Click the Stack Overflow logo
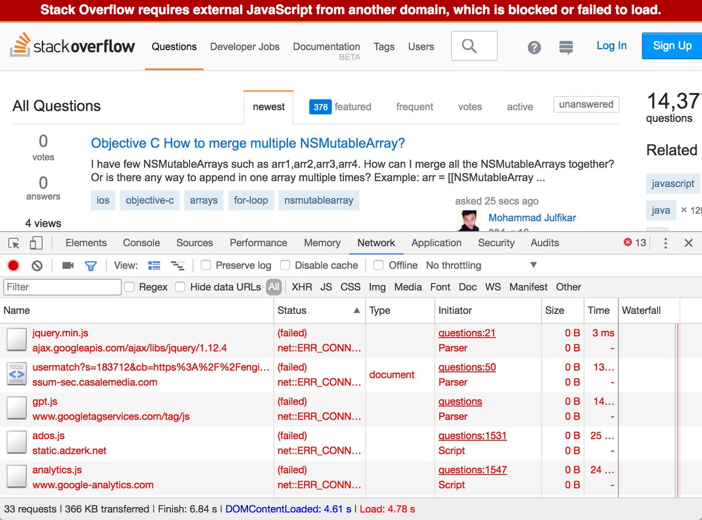Viewport: 702px width, 520px height. (x=72, y=46)
